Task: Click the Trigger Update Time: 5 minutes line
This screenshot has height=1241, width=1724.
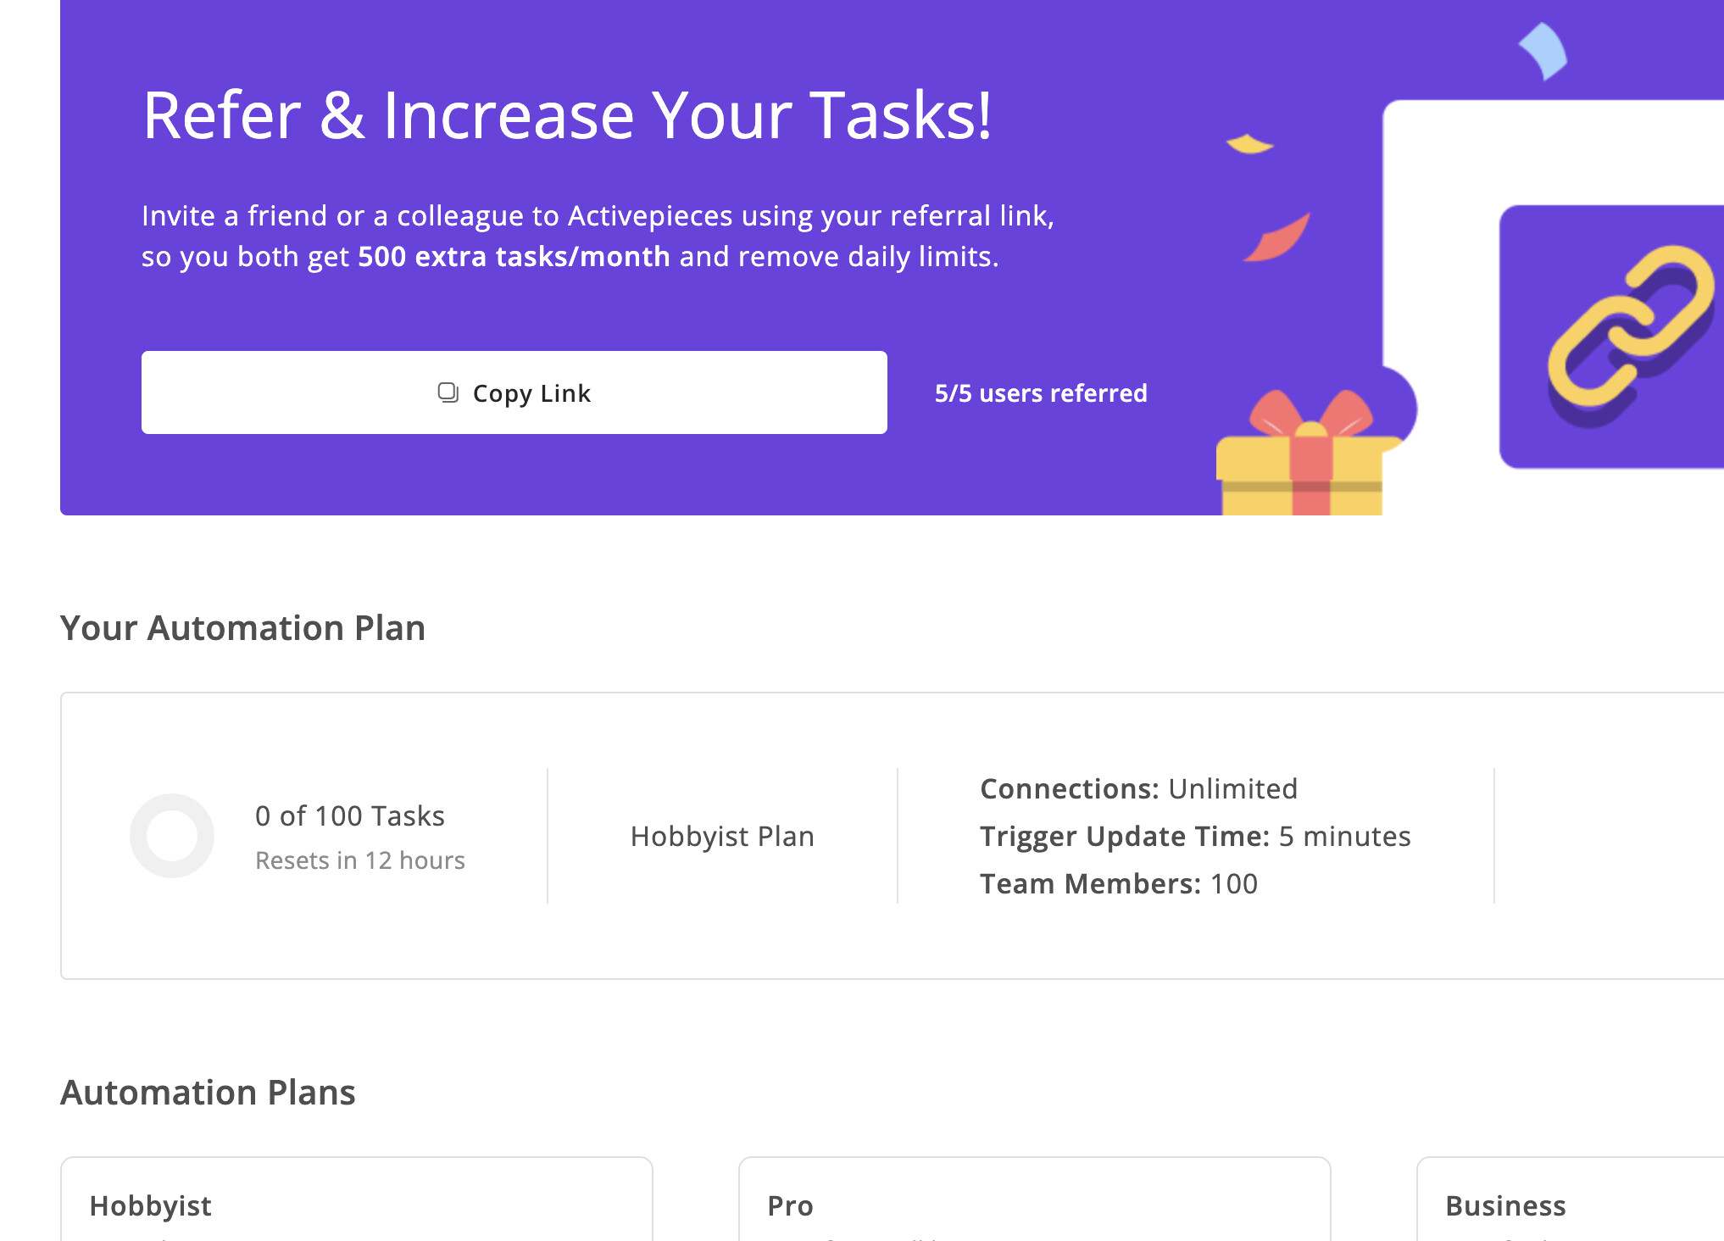Action: coord(1195,837)
